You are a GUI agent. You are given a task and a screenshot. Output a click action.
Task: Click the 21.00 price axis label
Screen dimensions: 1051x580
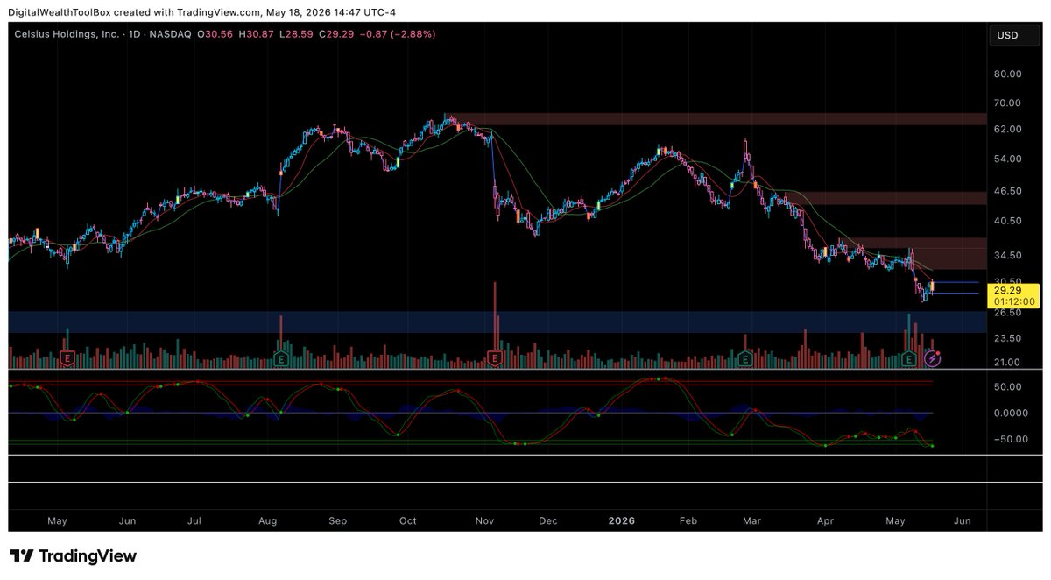[x=1009, y=362]
